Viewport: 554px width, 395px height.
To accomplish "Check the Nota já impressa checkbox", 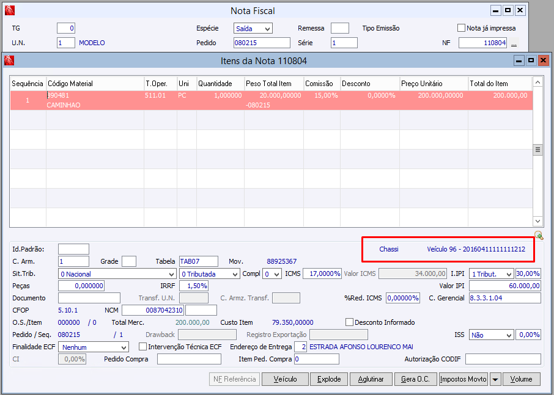I will coord(462,28).
